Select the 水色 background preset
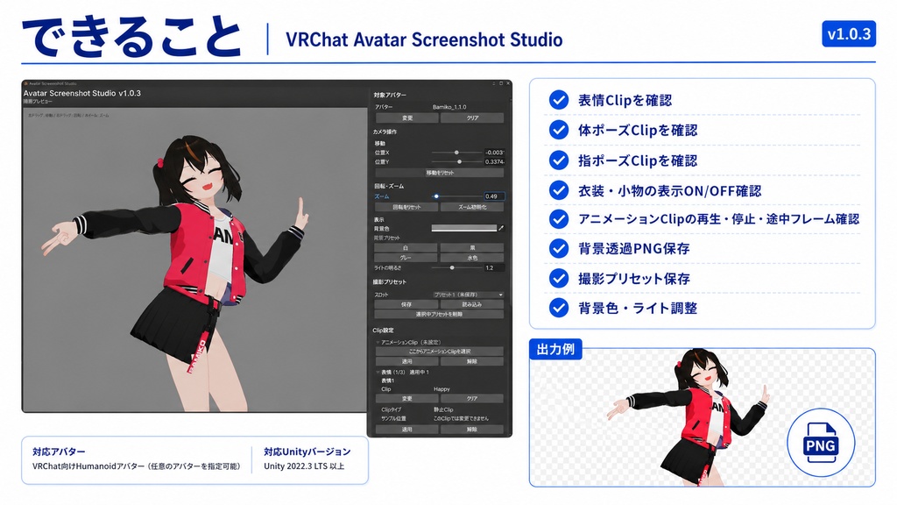This screenshot has height=505, width=897. click(472, 258)
